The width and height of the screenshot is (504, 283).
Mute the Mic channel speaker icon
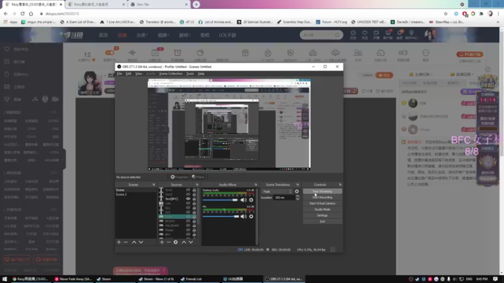(243, 216)
